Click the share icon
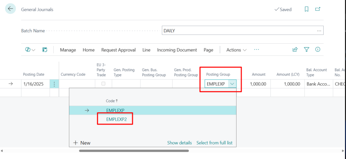This screenshot has height=159, width=346. coord(295,50)
